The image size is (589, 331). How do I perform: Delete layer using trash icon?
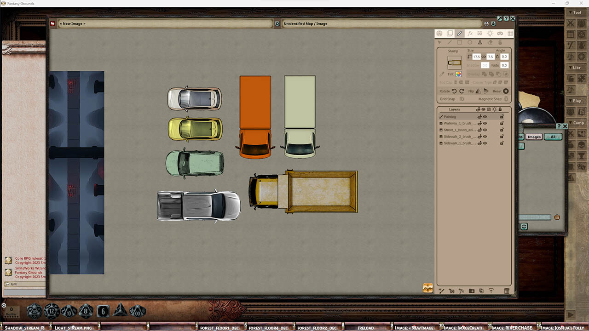tap(507, 291)
